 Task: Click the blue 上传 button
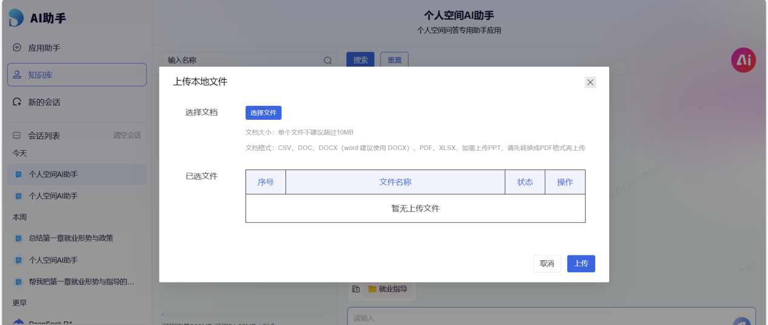pyautogui.click(x=581, y=264)
